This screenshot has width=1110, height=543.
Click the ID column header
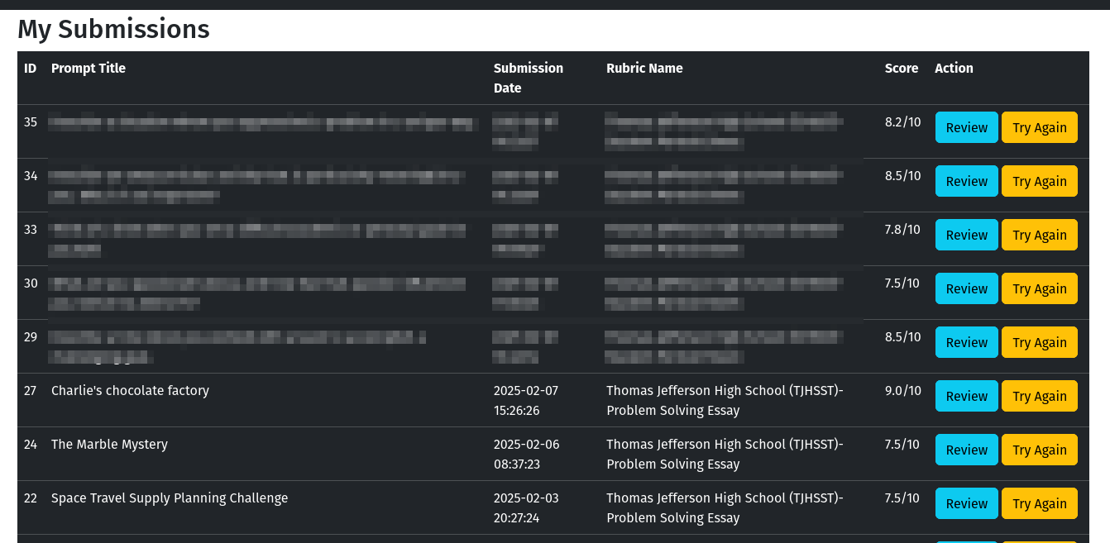tap(30, 68)
